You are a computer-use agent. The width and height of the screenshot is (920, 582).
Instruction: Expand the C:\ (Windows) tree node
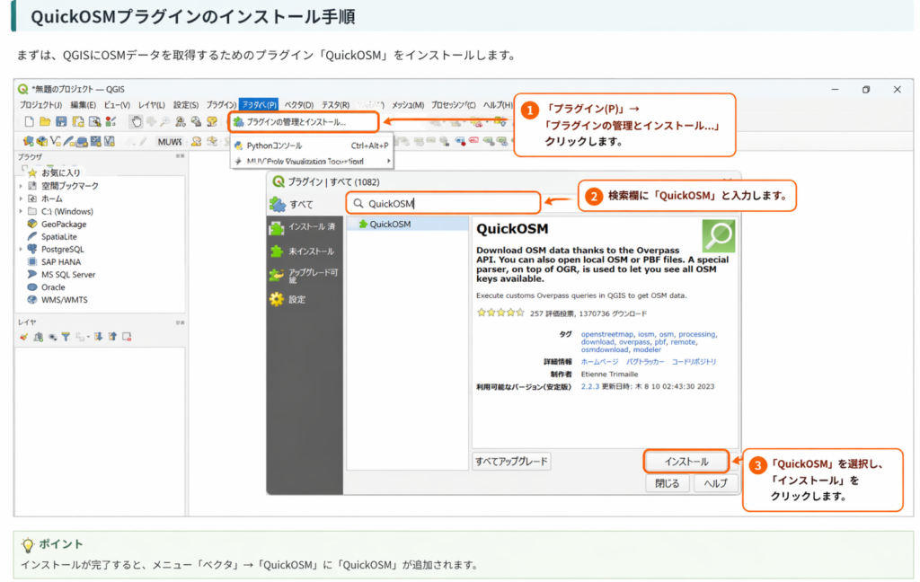(x=21, y=211)
